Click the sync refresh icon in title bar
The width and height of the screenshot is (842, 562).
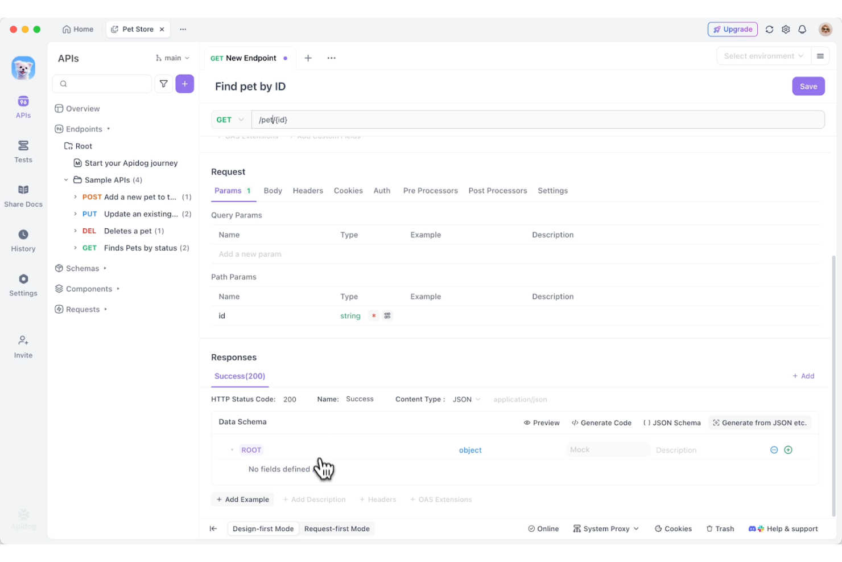point(769,30)
